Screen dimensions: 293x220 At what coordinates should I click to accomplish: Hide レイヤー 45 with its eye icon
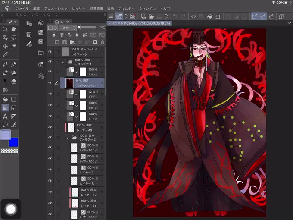pyautogui.click(x=50, y=52)
